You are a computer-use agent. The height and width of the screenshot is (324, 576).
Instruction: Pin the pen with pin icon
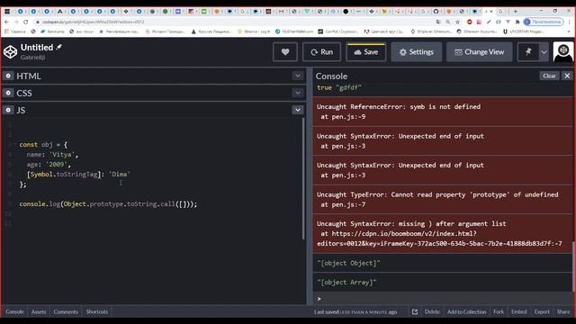[528, 52]
